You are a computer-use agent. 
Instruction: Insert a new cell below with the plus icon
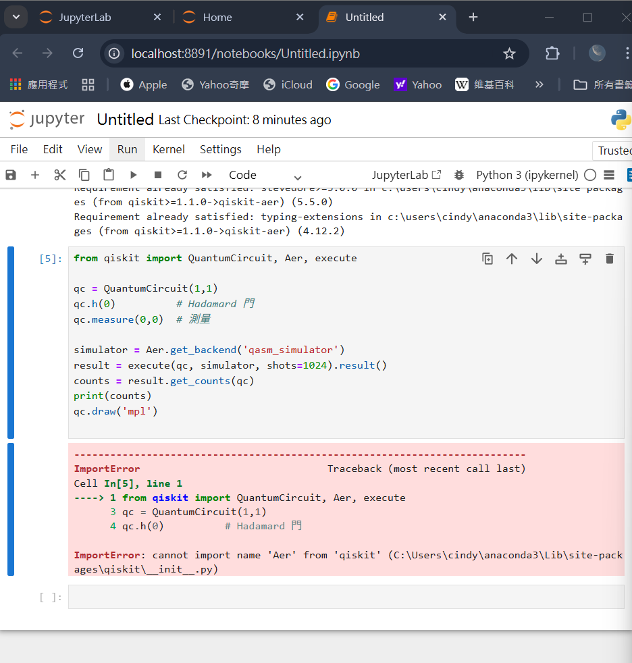(x=35, y=175)
